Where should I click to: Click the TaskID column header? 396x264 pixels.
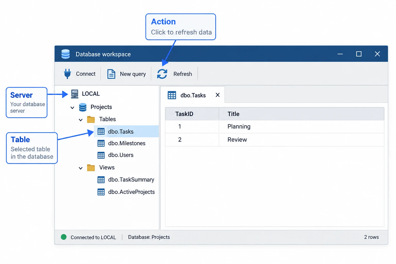(x=192, y=114)
